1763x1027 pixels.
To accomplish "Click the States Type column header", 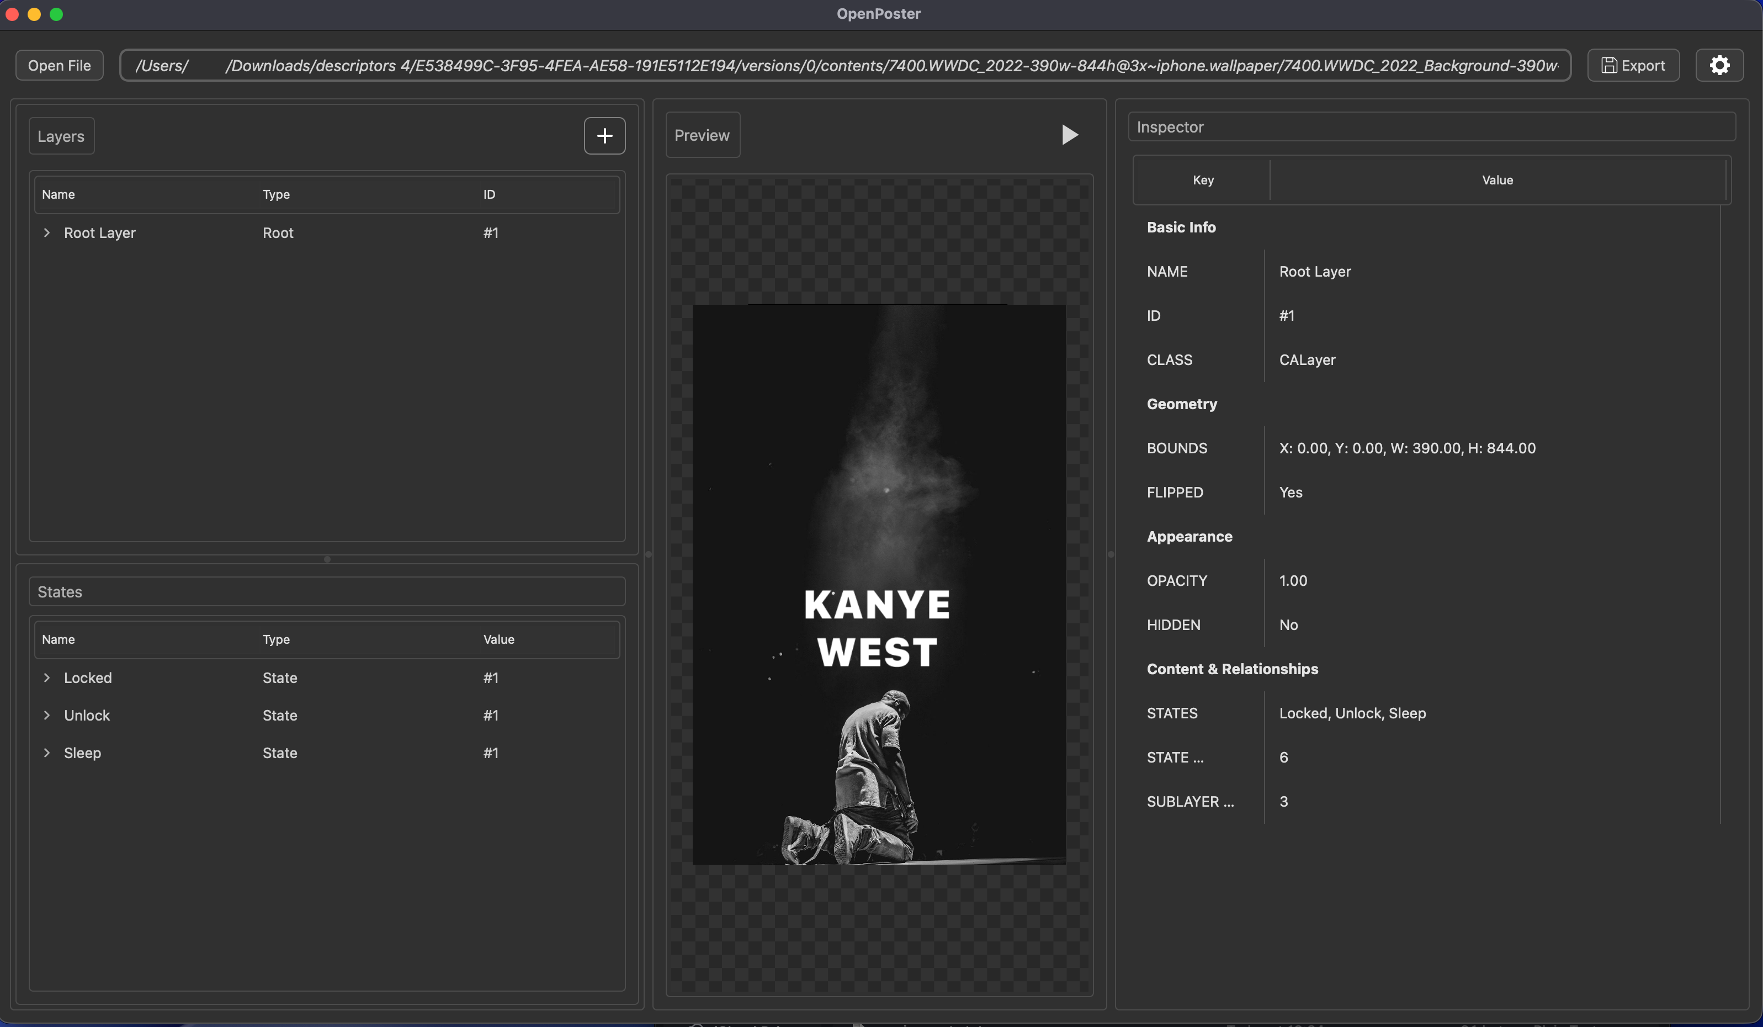I will (x=275, y=639).
